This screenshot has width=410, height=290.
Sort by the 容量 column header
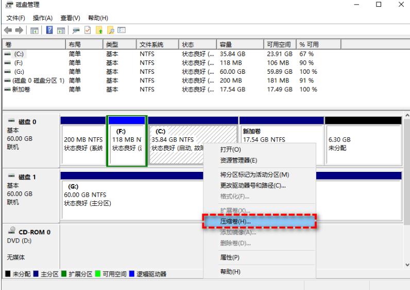240,44
